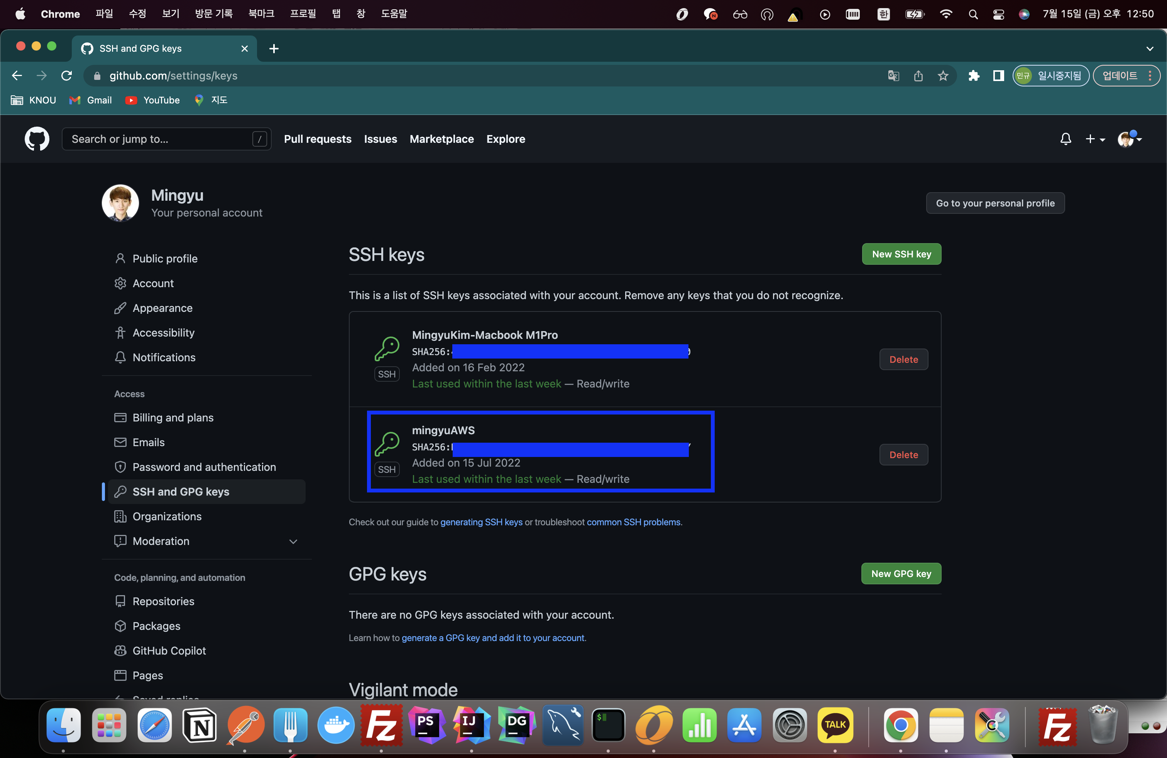Screen dimensions: 1167x758
Task: Open the plus create-new dropdown
Action: (x=1094, y=139)
